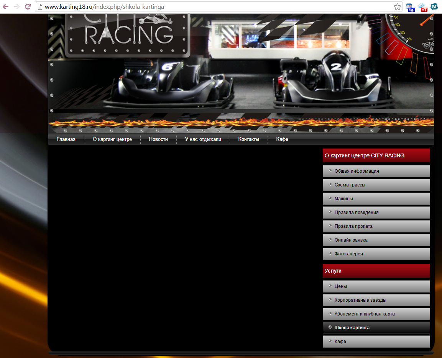Open the У нас отдыхали menu item

(203, 139)
